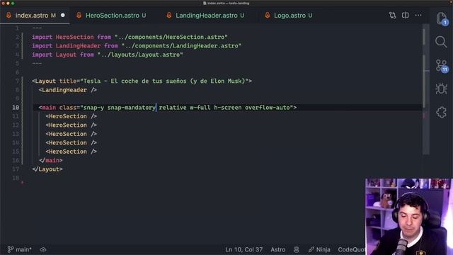The height and width of the screenshot is (255, 453).
Task: Click the closing </Layout> tag
Action: pyautogui.click(x=47, y=169)
